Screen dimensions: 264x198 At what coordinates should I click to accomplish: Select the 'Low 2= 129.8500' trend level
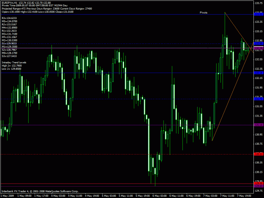(11, 69)
